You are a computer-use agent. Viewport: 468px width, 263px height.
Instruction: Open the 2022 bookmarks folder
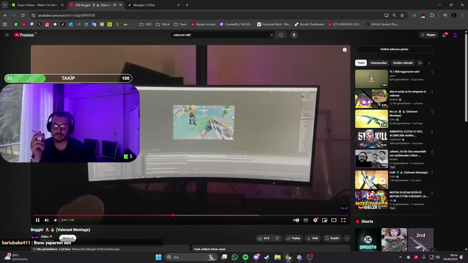click(146, 24)
